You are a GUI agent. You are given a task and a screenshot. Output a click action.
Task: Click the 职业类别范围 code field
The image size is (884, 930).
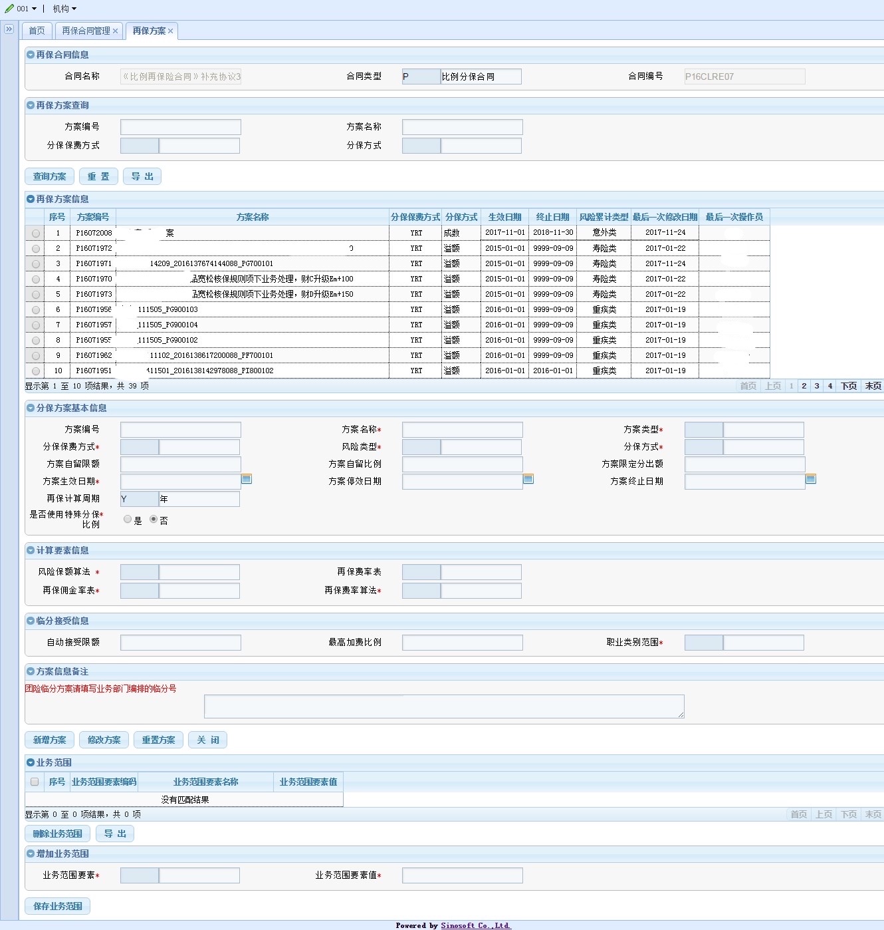[704, 643]
